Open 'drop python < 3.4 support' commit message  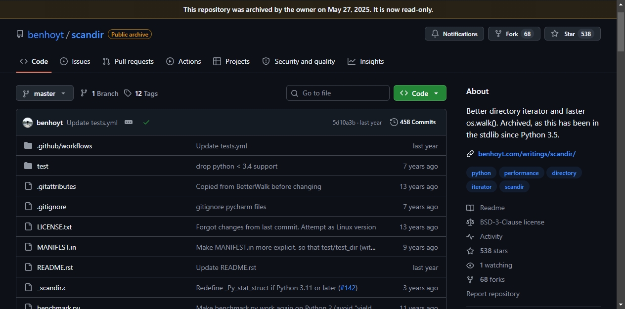click(237, 166)
